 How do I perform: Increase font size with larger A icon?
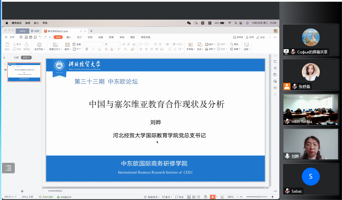tap(124, 44)
